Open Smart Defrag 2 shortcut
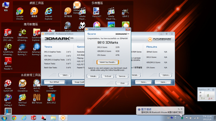Viewport: 216px width, 121px height. pos(8,100)
